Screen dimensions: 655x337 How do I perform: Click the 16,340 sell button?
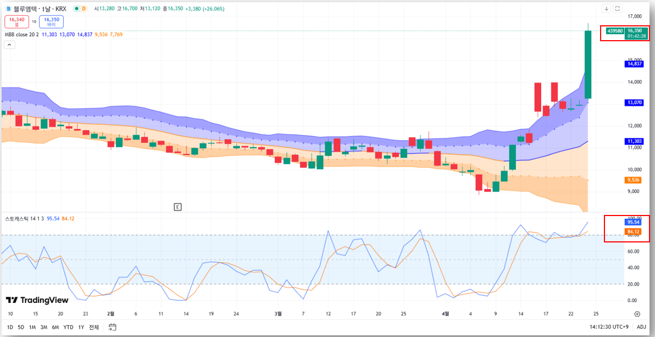click(x=16, y=22)
